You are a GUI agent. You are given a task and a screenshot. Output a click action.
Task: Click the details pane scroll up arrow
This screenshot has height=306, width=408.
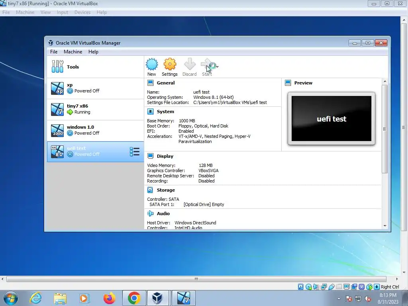pyautogui.click(x=384, y=81)
